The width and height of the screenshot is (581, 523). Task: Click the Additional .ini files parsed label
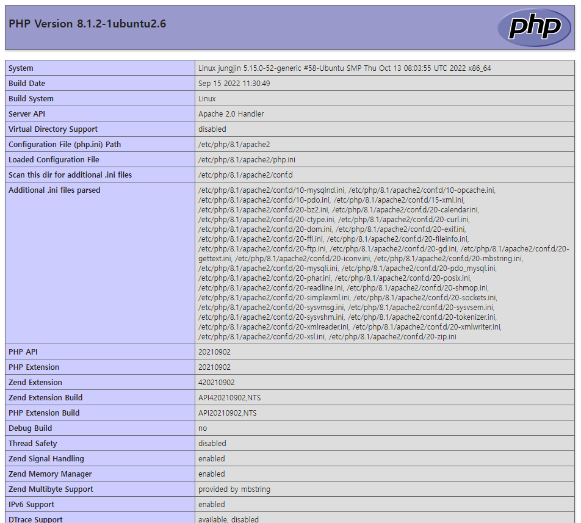pos(54,190)
